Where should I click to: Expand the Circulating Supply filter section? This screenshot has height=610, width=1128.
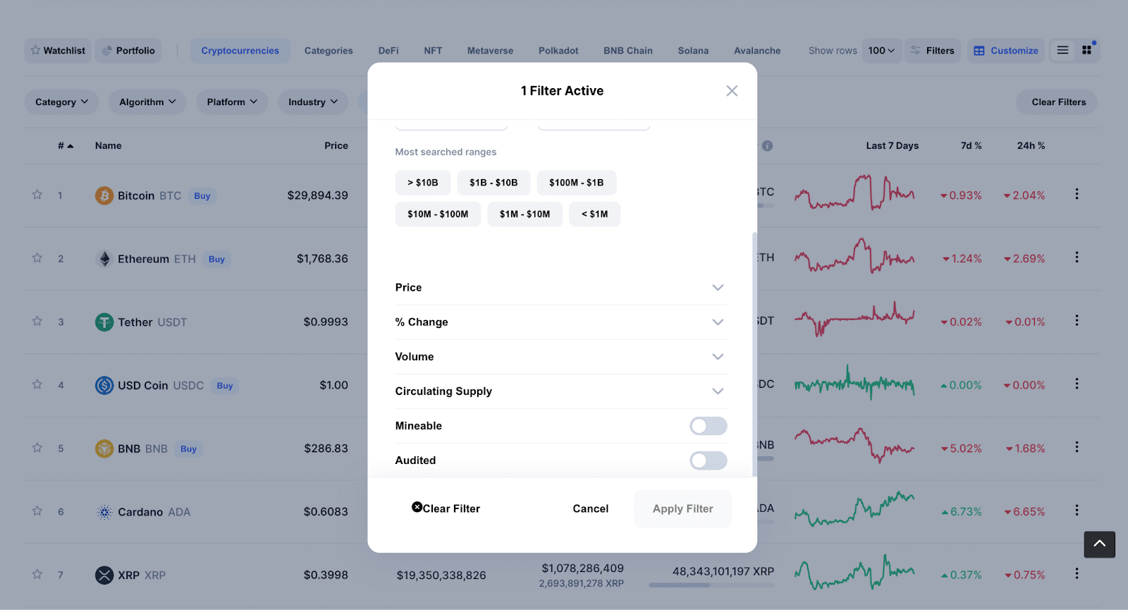(x=560, y=391)
